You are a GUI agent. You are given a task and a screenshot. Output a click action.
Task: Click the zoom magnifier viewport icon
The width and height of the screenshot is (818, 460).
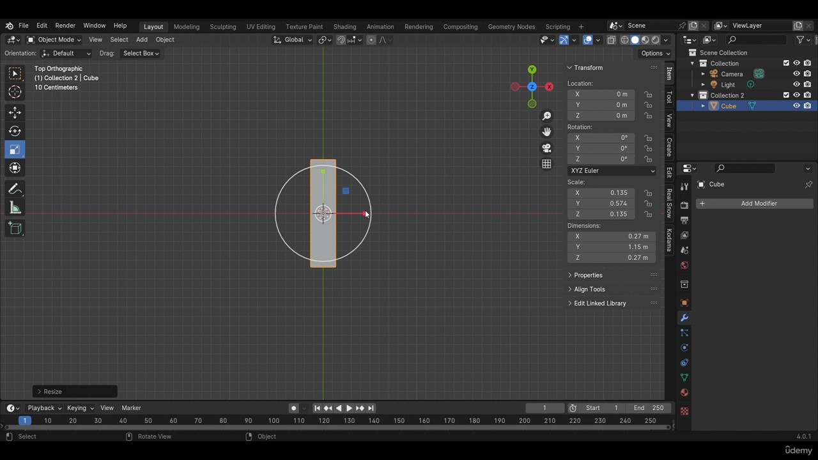[546, 116]
